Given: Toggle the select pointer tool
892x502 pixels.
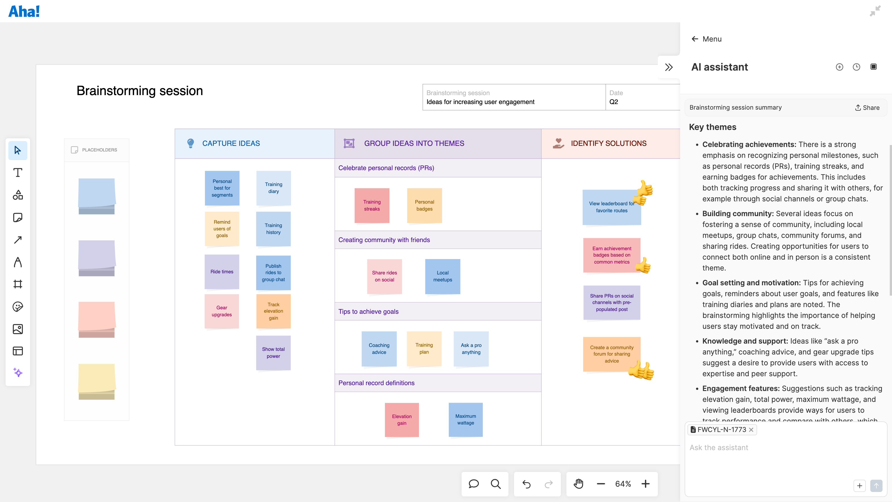Looking at the screenshot, I should click(x=18, y=150).
